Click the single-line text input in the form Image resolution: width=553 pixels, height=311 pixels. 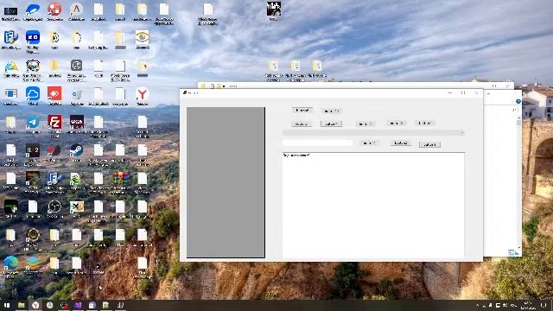tap(317, 143)
